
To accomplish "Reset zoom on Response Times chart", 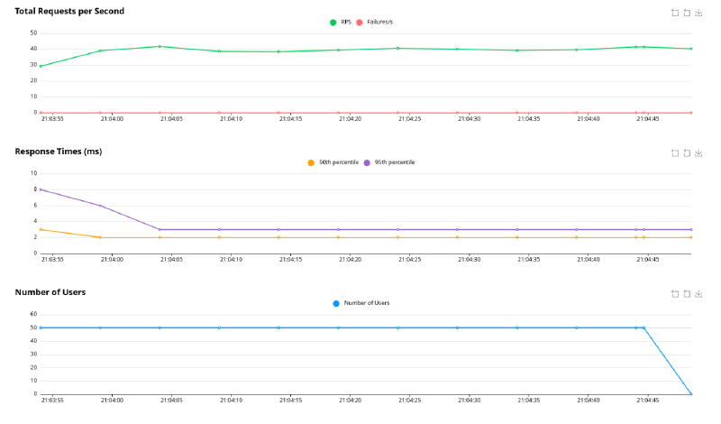I will click(x=687, y=153).
